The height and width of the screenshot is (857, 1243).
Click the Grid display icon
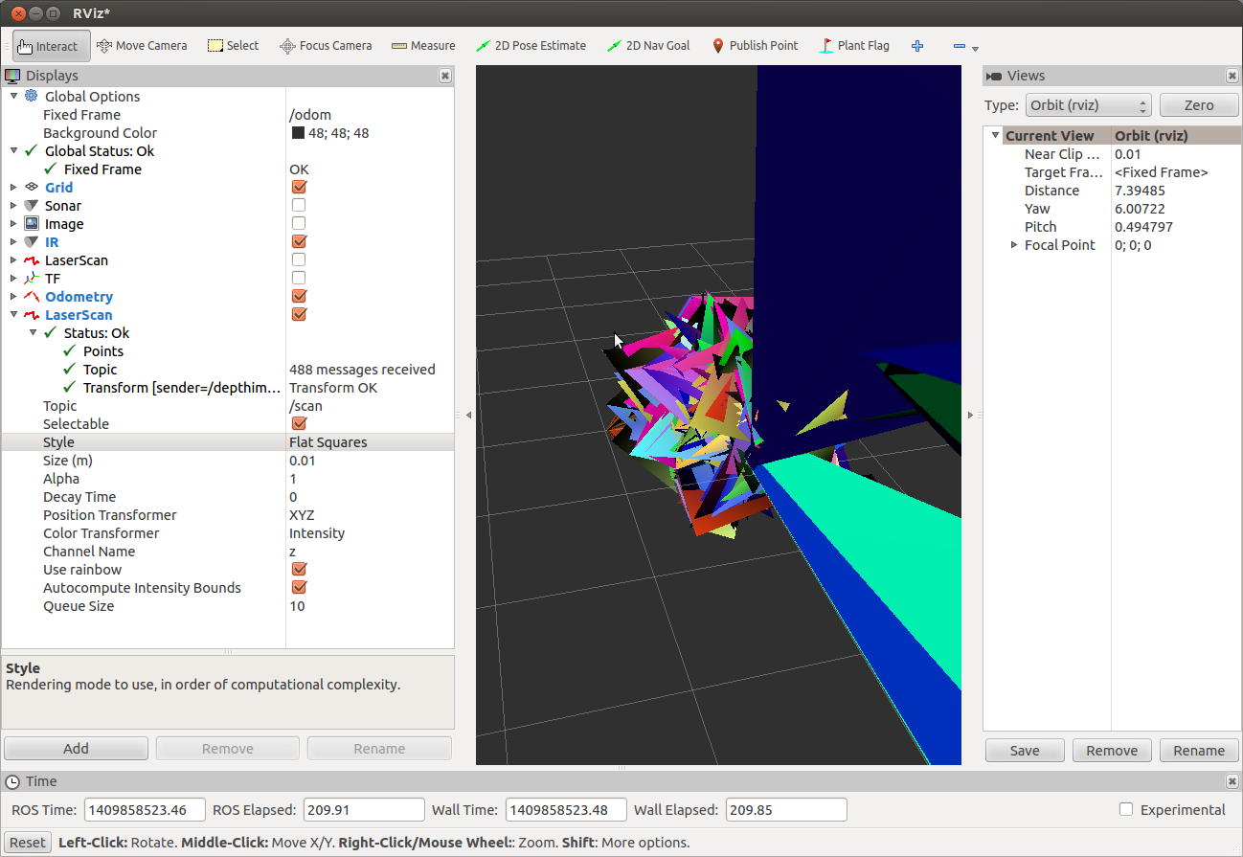[31, 187]
